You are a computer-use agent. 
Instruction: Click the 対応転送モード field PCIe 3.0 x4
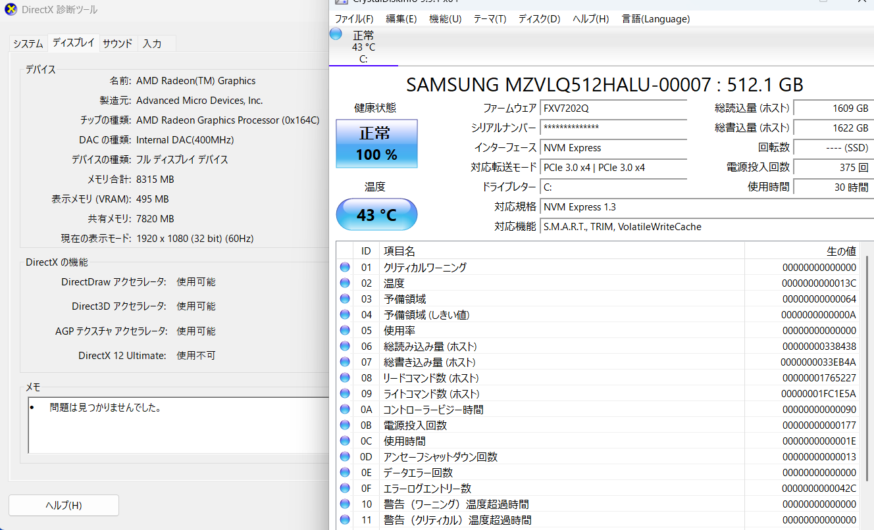click(x=613, y=167)
